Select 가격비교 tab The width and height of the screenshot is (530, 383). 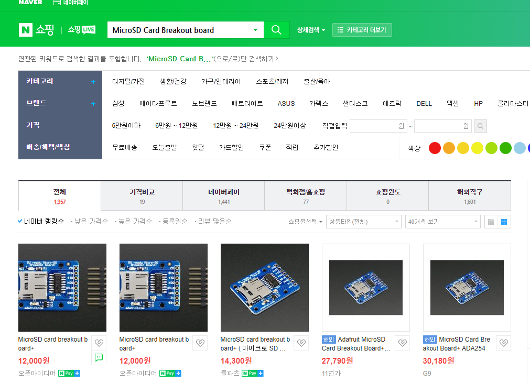142,196
